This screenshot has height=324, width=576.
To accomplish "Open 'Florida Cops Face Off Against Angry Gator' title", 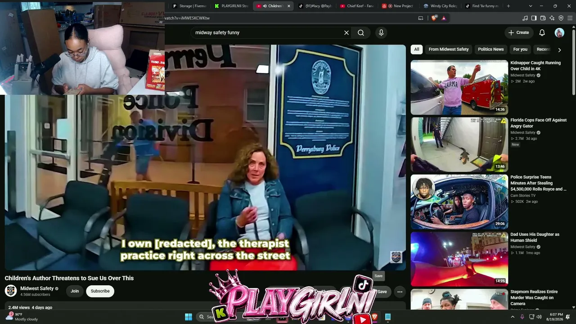I will coord(538,123).
